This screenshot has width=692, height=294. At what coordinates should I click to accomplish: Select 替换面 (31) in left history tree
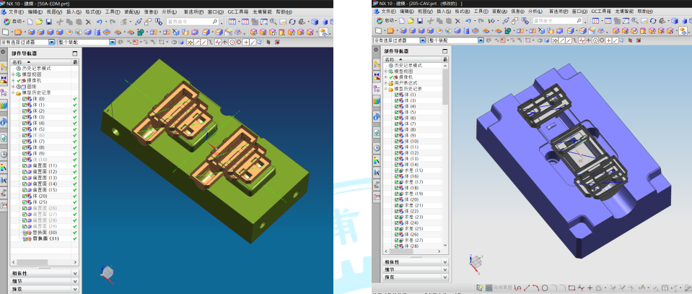[45, 238]
